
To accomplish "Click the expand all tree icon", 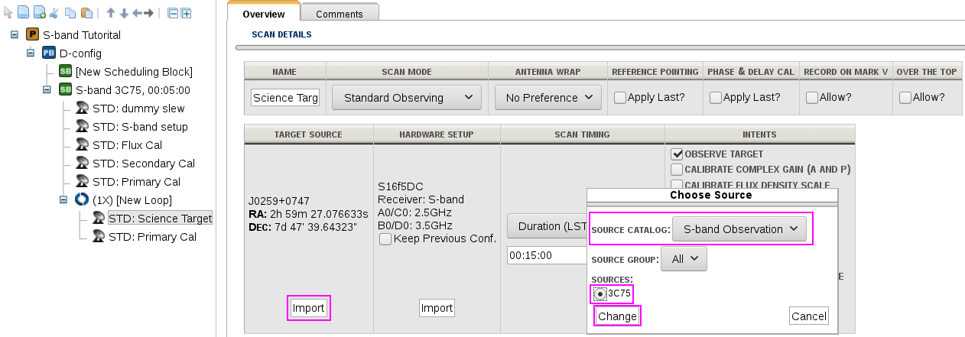I will tap(186, 13).
